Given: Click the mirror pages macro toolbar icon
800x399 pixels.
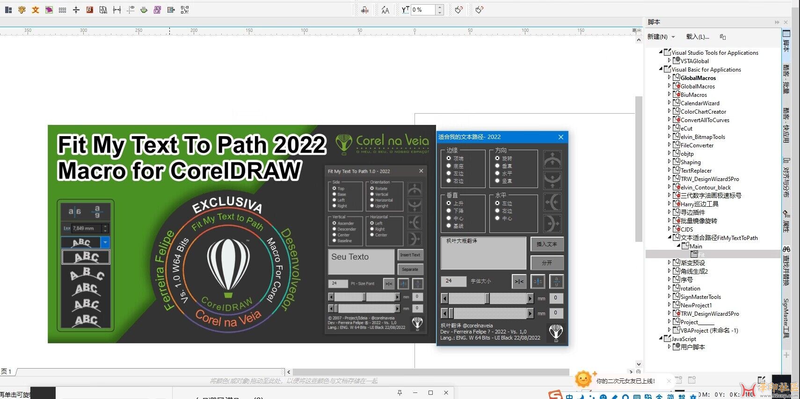Looking at the screenshot, I should tap(103, 10).
